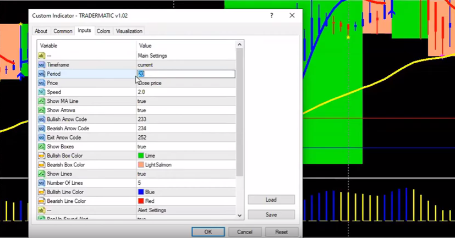
Task: Select the Inputs tab
Action: click(x=84, y=30)
